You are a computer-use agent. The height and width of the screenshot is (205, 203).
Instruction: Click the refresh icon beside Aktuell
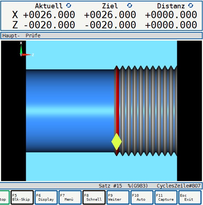[69, 5]
